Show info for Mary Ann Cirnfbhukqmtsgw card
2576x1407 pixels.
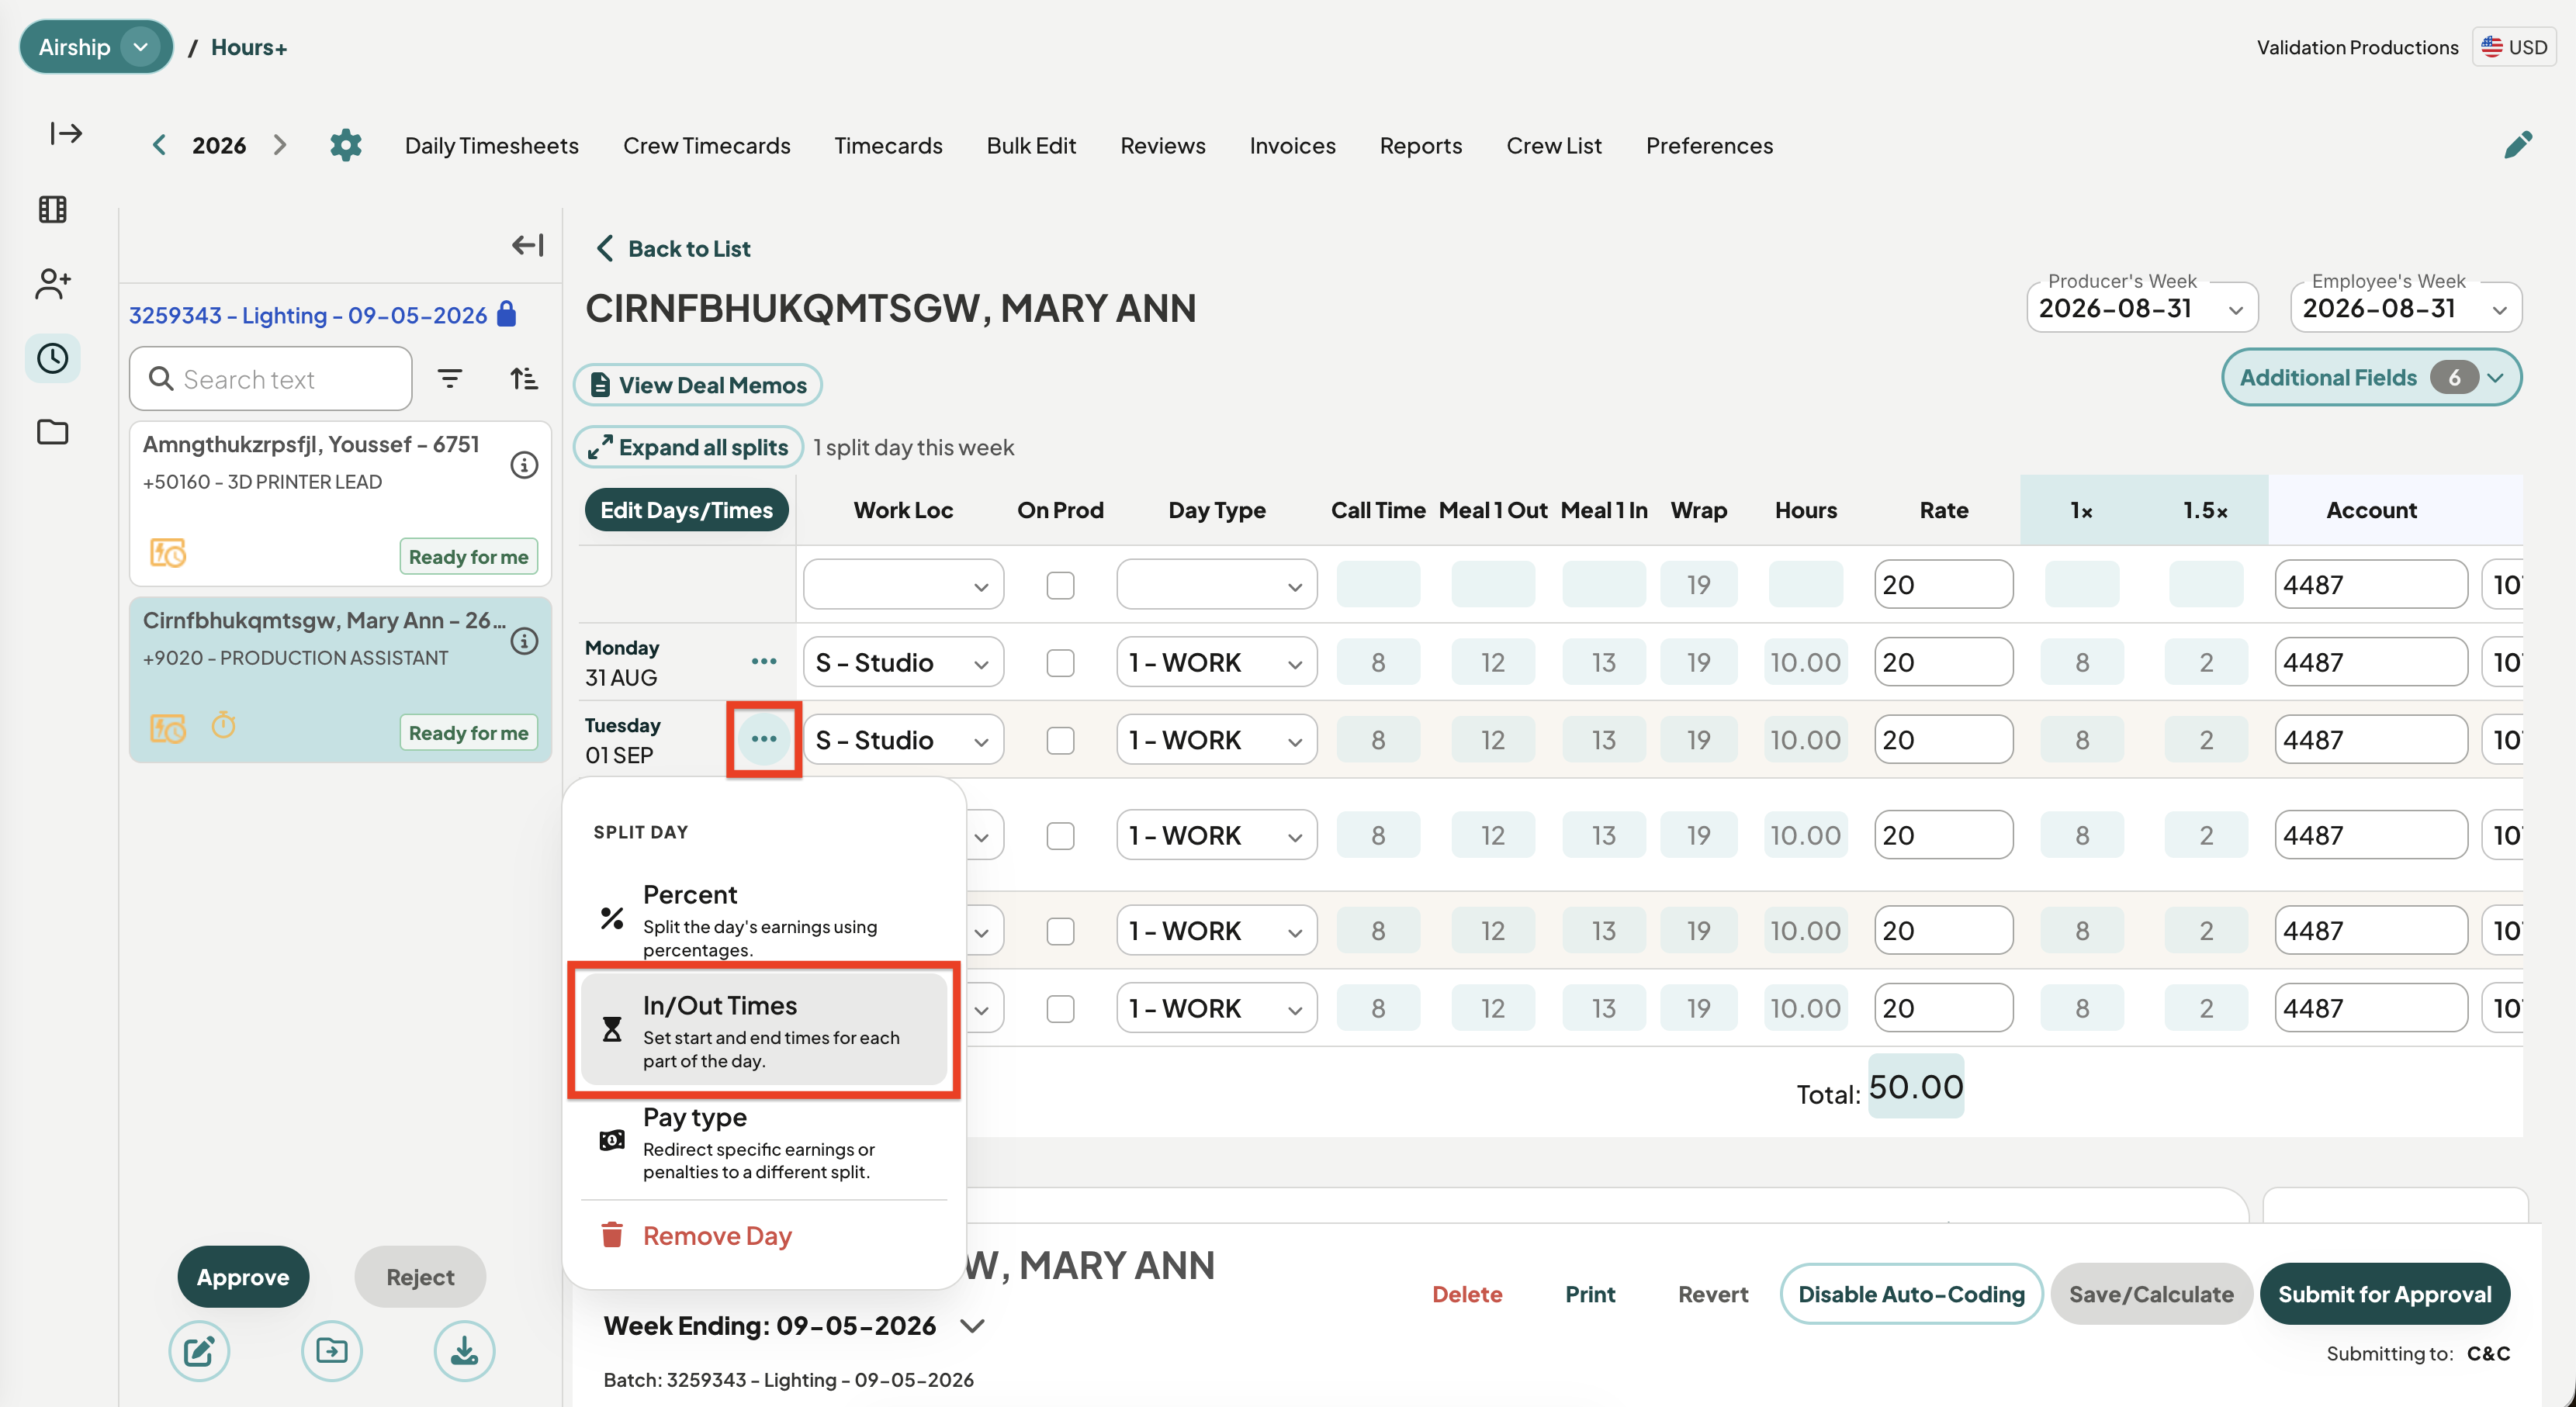[x=524, y=641]
